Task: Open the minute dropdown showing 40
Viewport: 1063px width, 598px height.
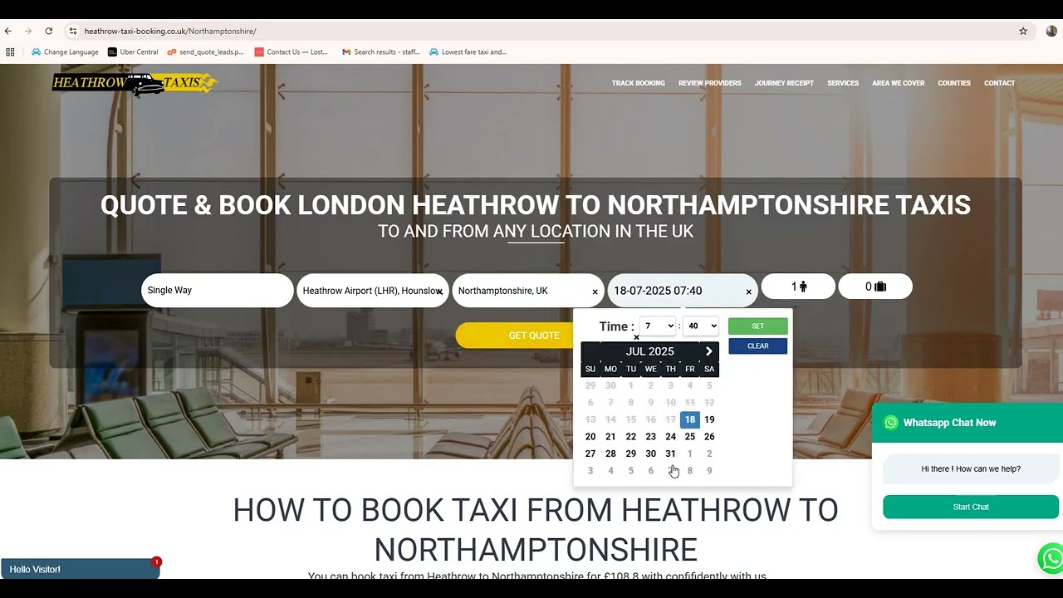Action: point(701,326)
